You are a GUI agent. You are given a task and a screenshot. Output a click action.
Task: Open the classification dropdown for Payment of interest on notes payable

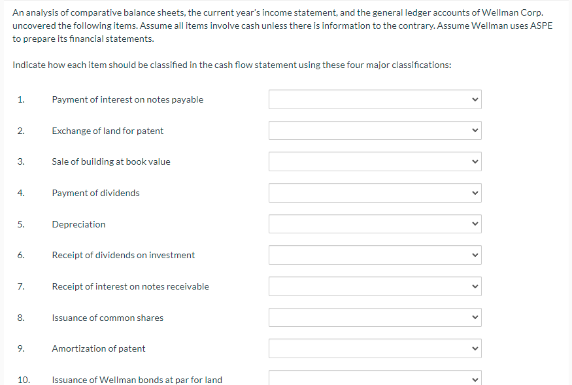point(375,99)
